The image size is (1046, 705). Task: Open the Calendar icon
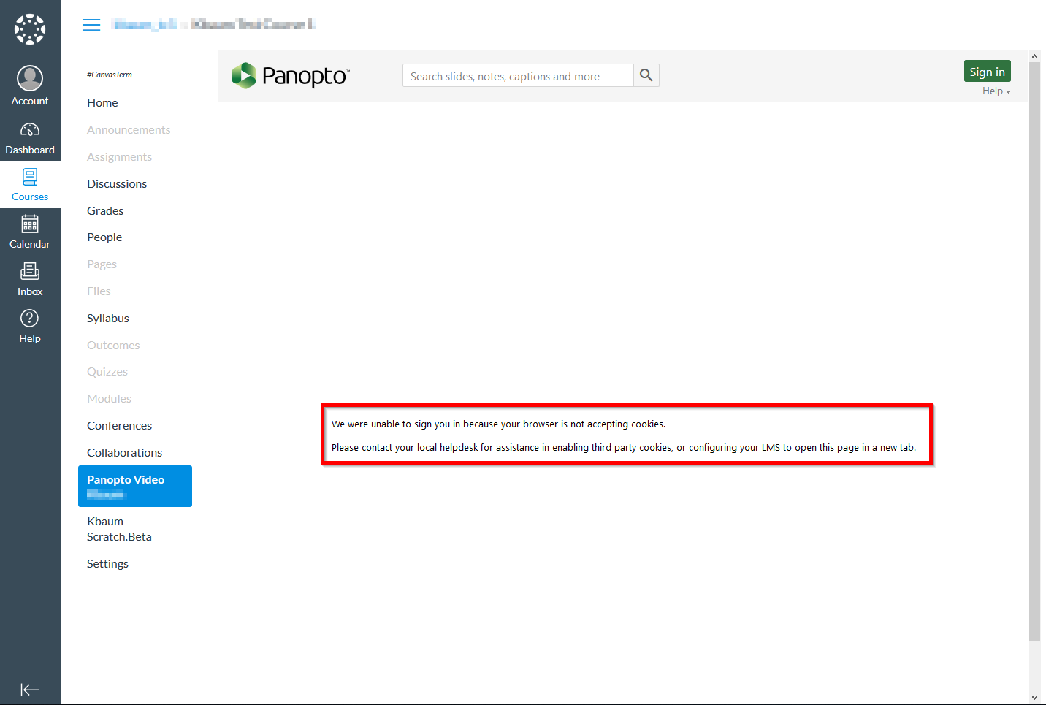pyautogui.click(x=30, y=224)
